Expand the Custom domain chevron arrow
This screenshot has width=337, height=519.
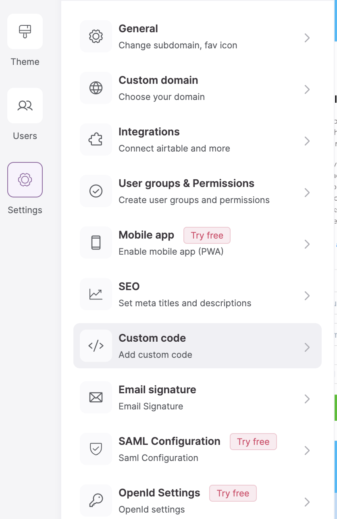(x=307, y=89)
